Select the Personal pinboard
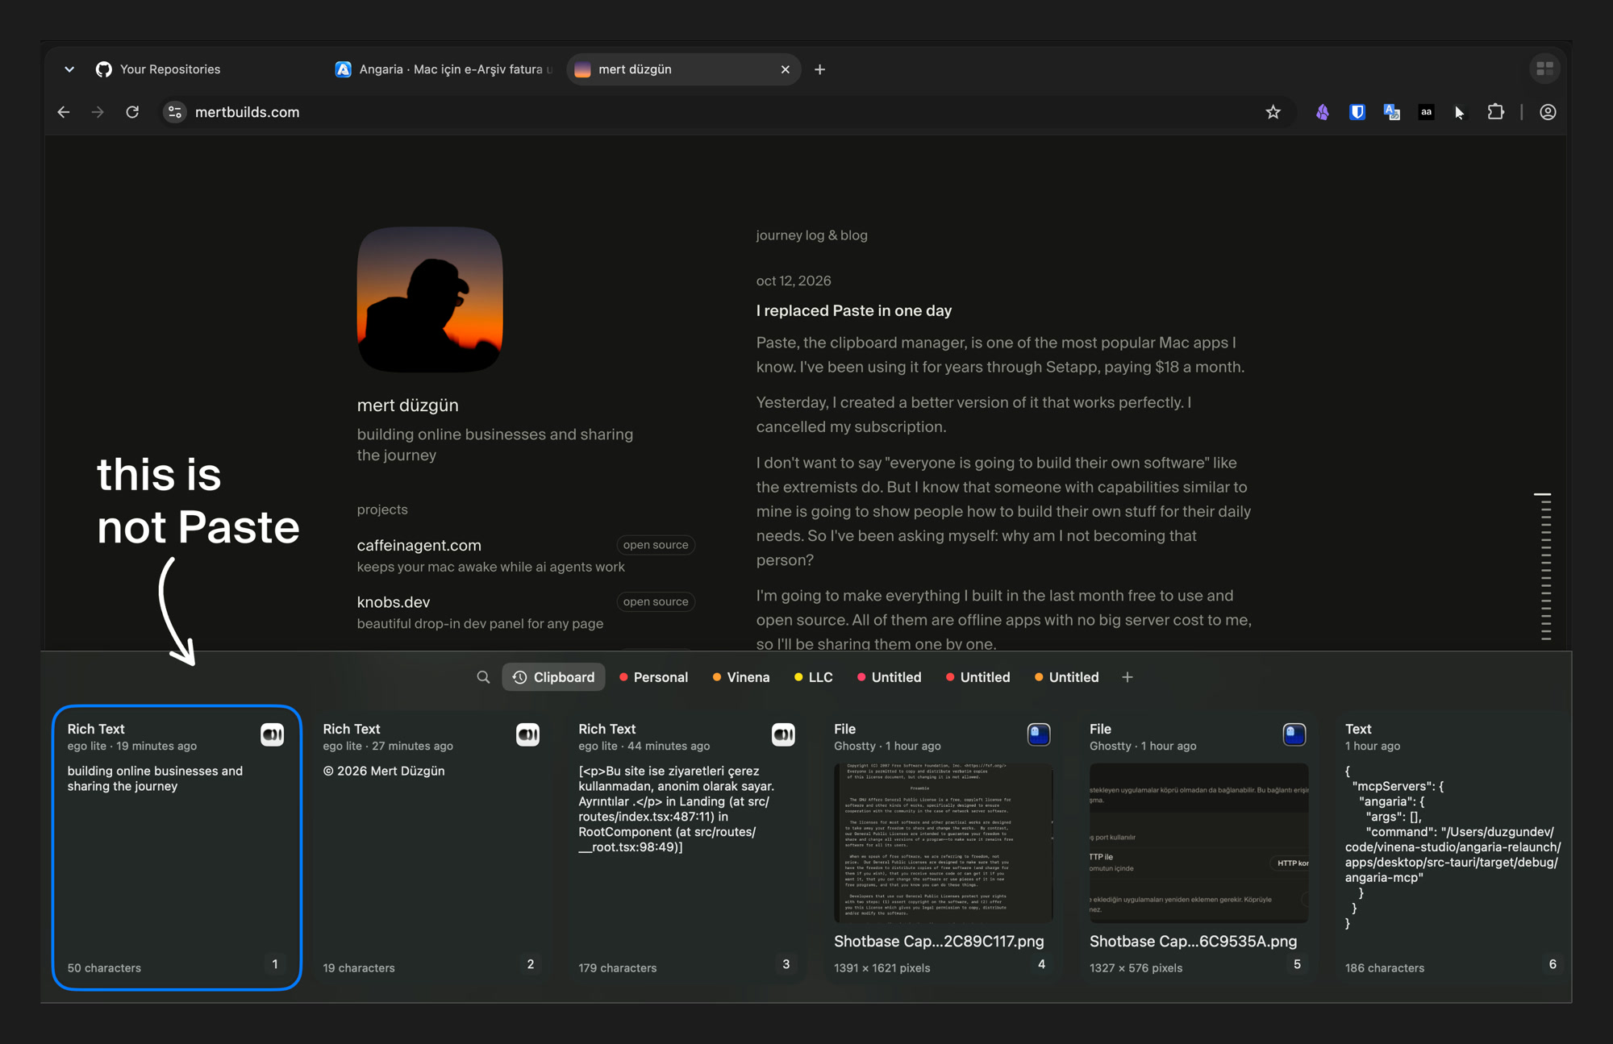 [653, 677]
